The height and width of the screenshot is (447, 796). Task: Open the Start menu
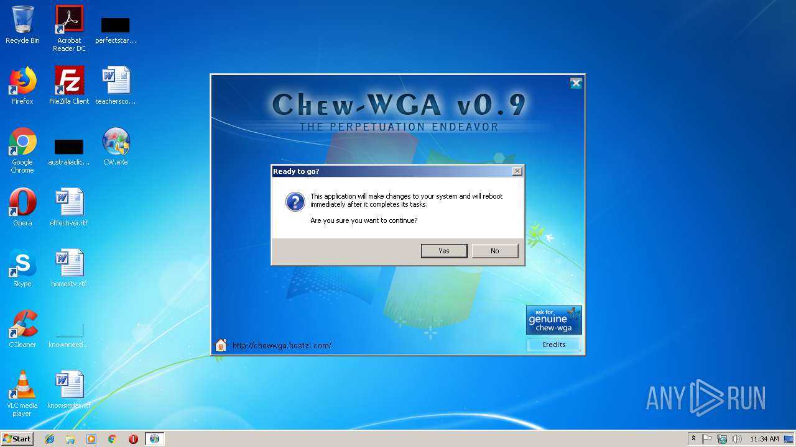coord(17,439)
